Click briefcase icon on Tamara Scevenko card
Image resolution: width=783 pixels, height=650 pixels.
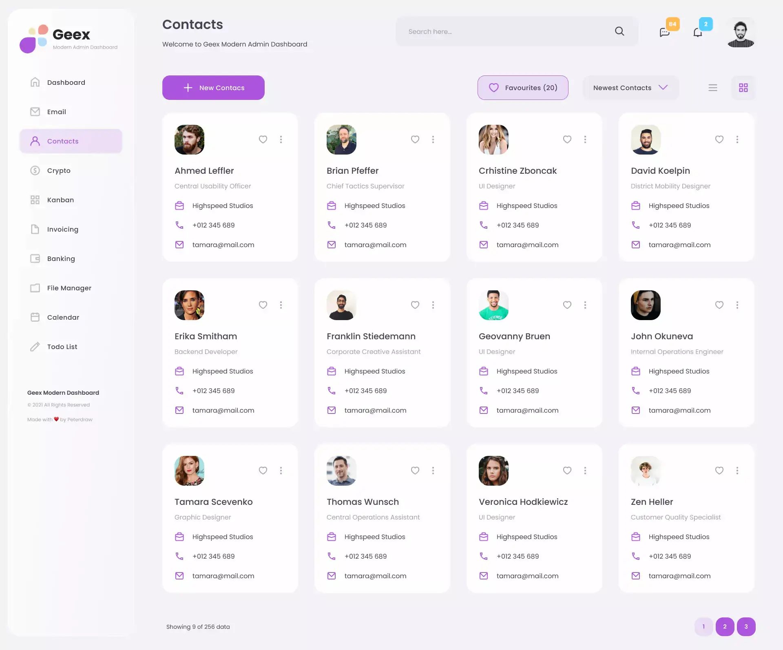pyautogui.click(x=179, y=537)
